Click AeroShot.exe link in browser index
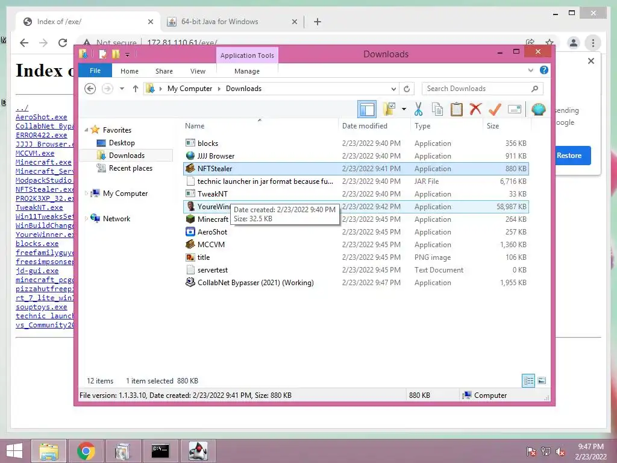 pos(42,117)
